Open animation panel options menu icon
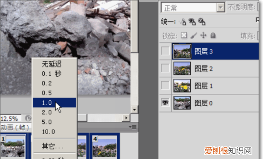Image resolution: width=263 pixels, height=159 pixels. [133, 127]
